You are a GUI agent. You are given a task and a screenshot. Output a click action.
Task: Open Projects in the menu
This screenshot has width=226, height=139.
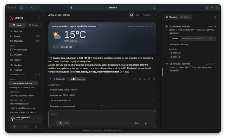(16, 55)
